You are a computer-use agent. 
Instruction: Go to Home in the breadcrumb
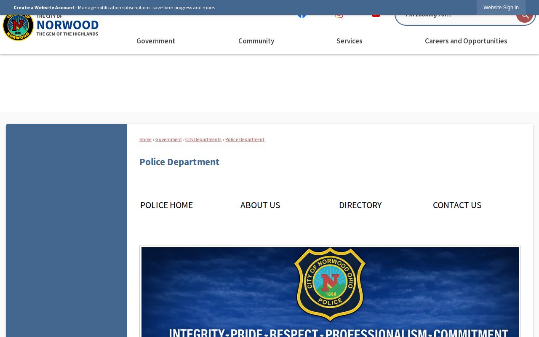pyautogui.click(x=145, y=139)
